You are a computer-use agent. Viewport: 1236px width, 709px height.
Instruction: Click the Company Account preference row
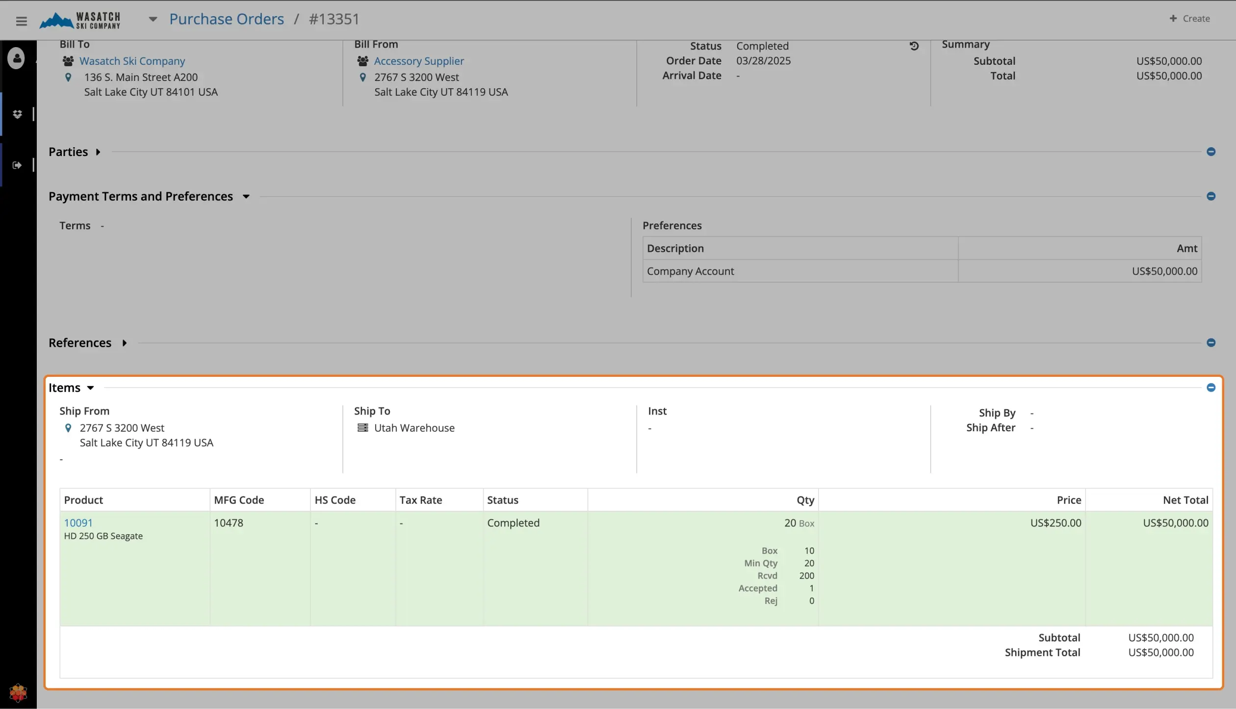pos(922,271)
